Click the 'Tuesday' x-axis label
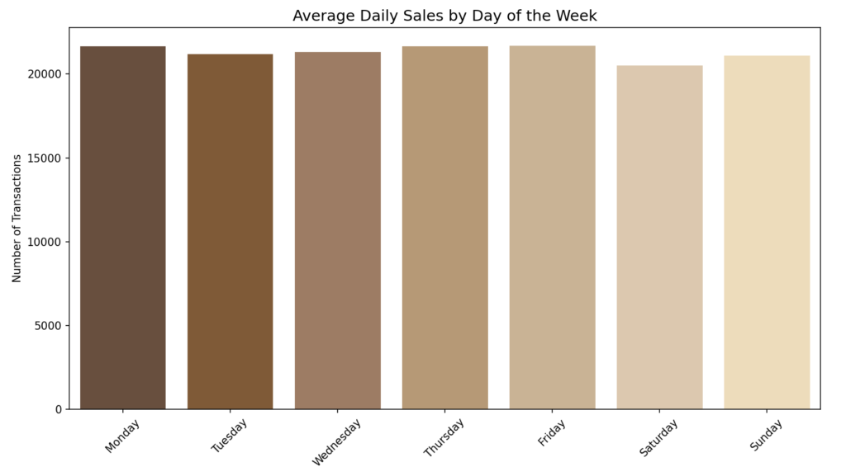 click(229, 436)
